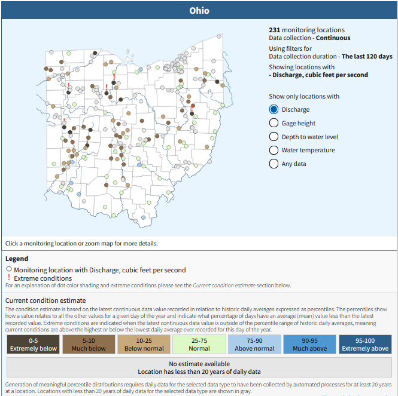Switch to Water temperature locations
This screenshot has height=396, width=398.
tap(274, 151)
